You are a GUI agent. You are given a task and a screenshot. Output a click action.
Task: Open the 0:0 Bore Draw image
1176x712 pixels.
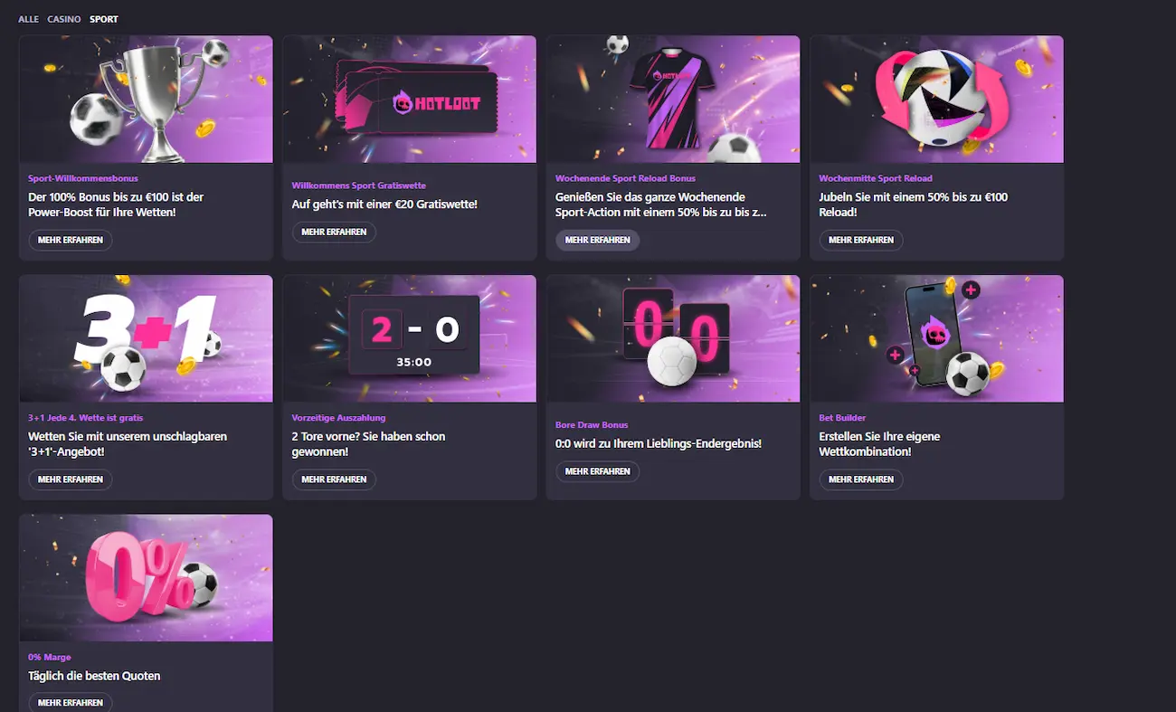tap(673, 338)
